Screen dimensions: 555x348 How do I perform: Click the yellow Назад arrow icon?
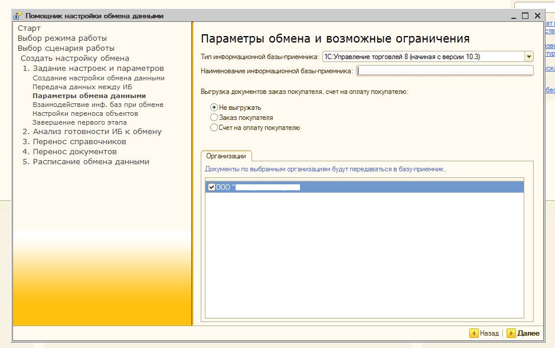click(x=474, y=333)
